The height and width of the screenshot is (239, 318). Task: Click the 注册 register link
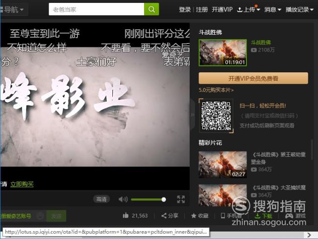(201, 9)
